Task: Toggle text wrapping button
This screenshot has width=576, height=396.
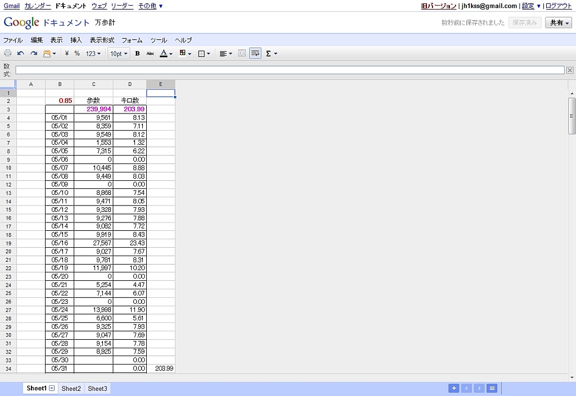Action: tap(255, 53)
